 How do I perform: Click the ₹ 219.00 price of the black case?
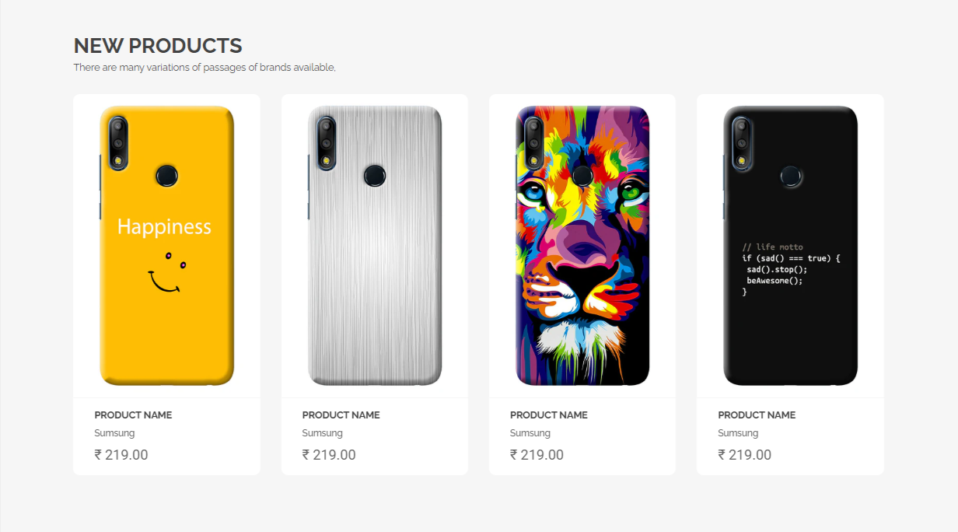745,455
